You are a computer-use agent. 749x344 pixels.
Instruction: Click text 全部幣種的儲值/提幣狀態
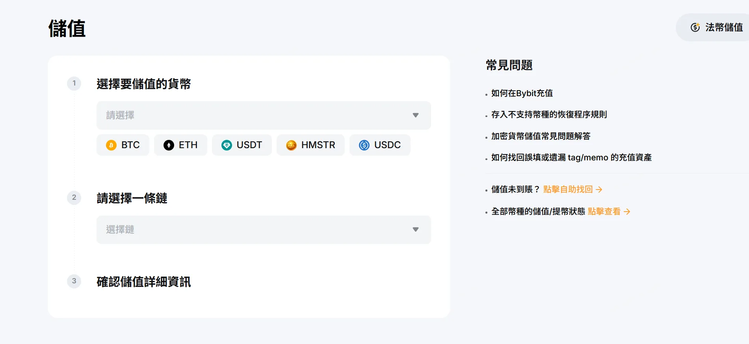coord(538,212)
